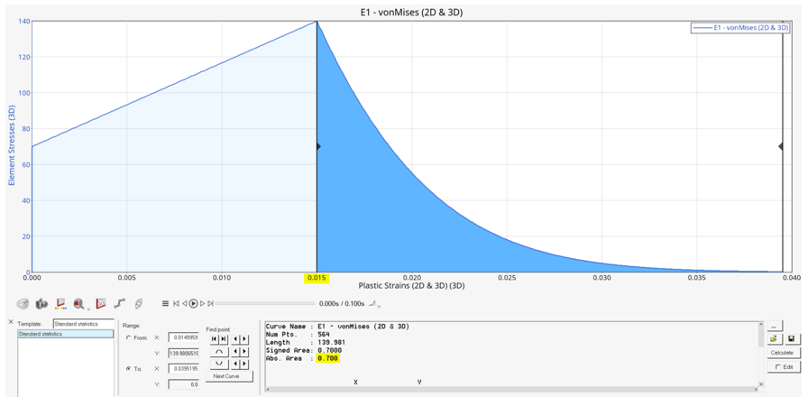808x397 pixels.
Task: Click the To X value field
Action: 183,369
